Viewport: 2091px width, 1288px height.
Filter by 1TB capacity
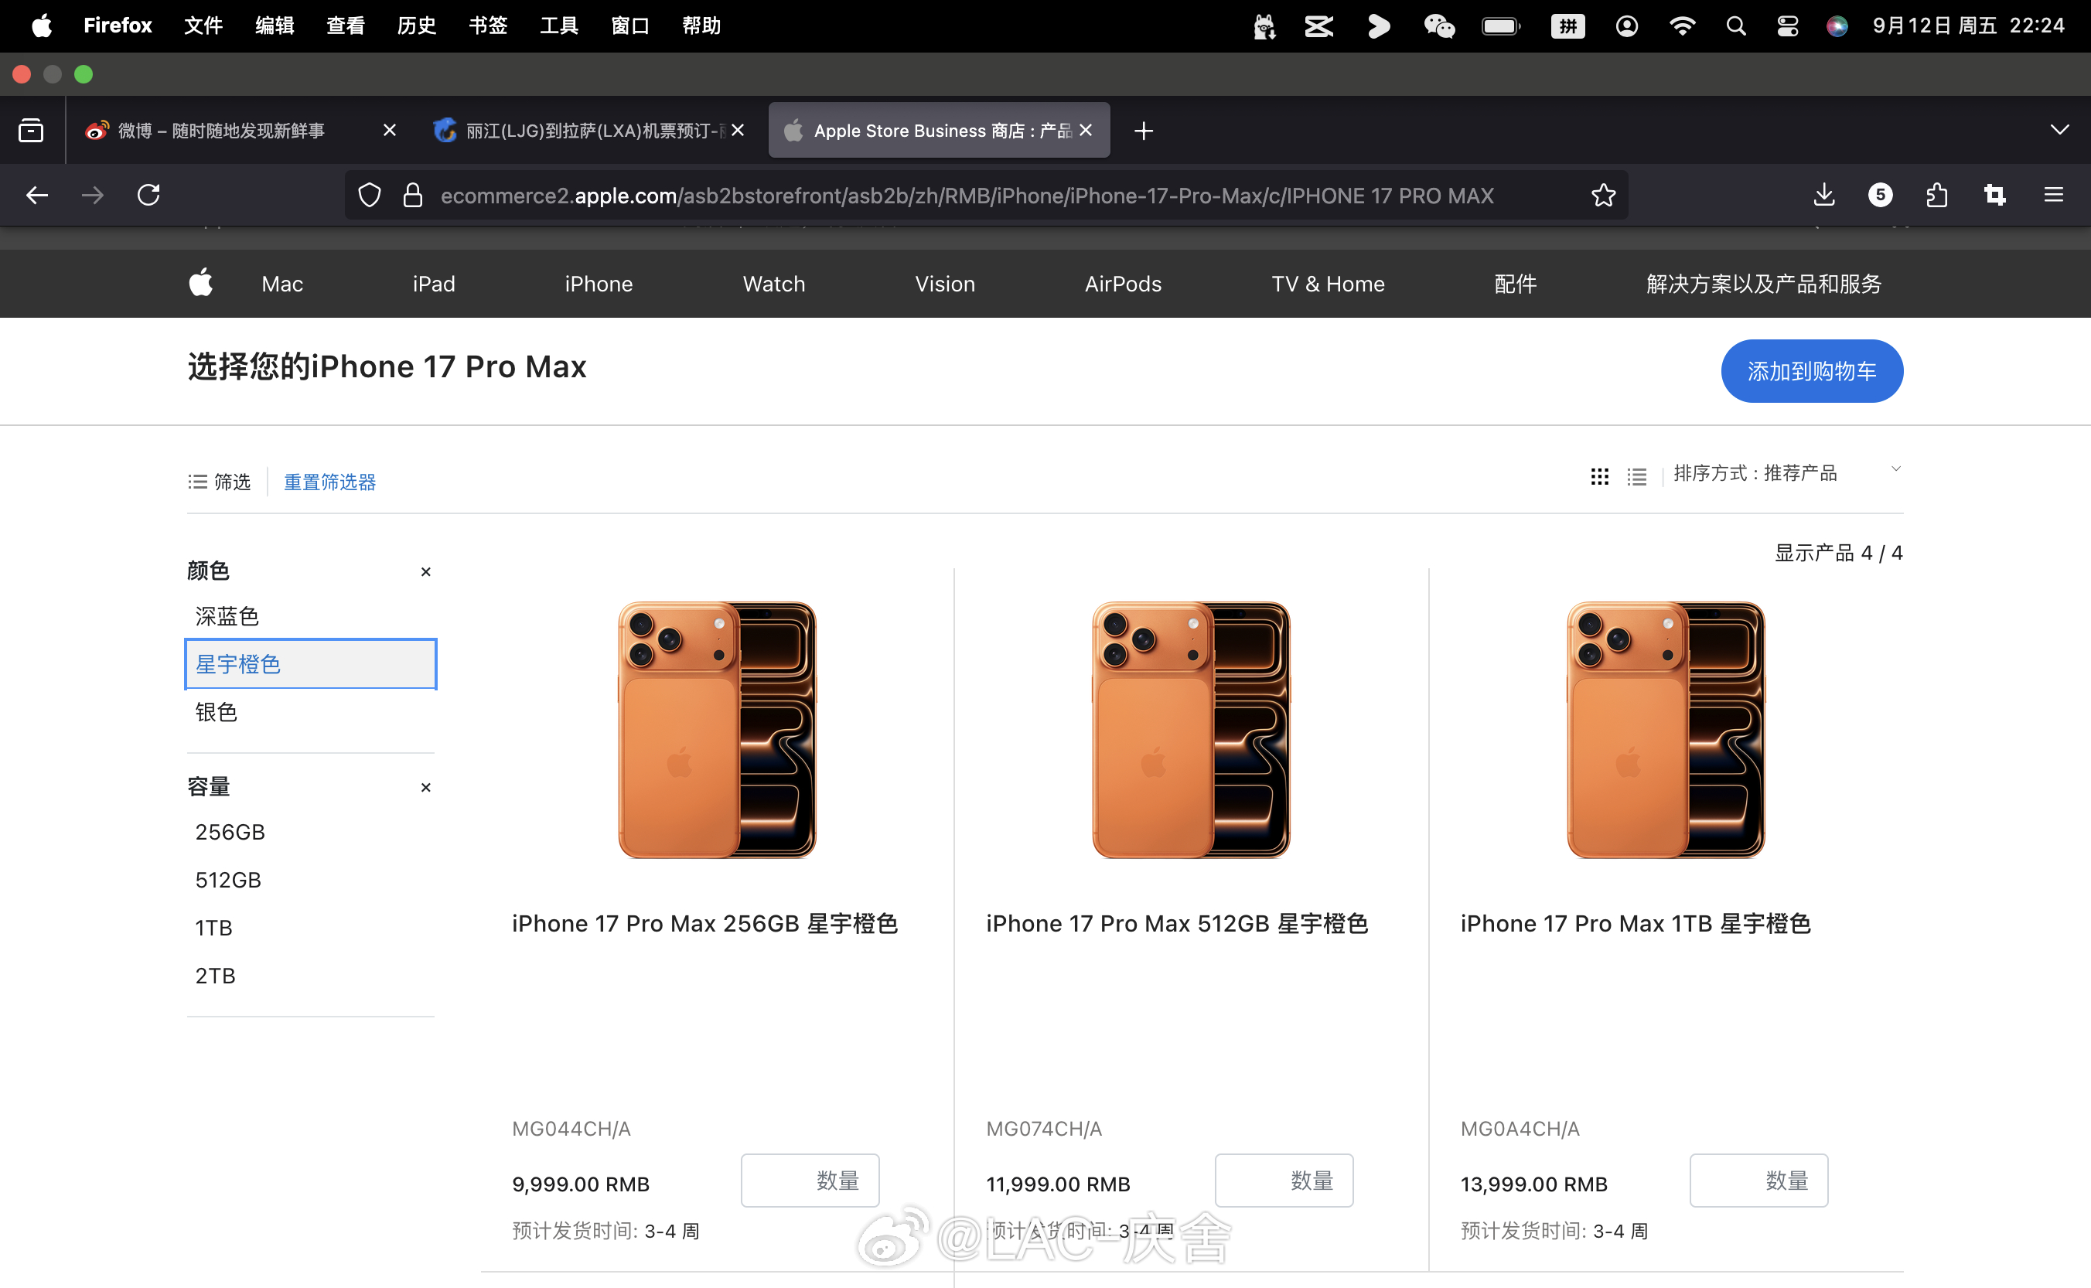pos(214,928)
